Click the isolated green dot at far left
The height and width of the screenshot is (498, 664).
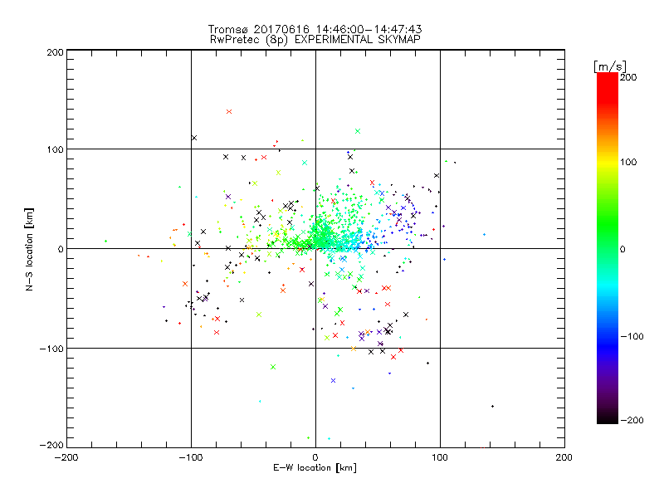(105, 241)
